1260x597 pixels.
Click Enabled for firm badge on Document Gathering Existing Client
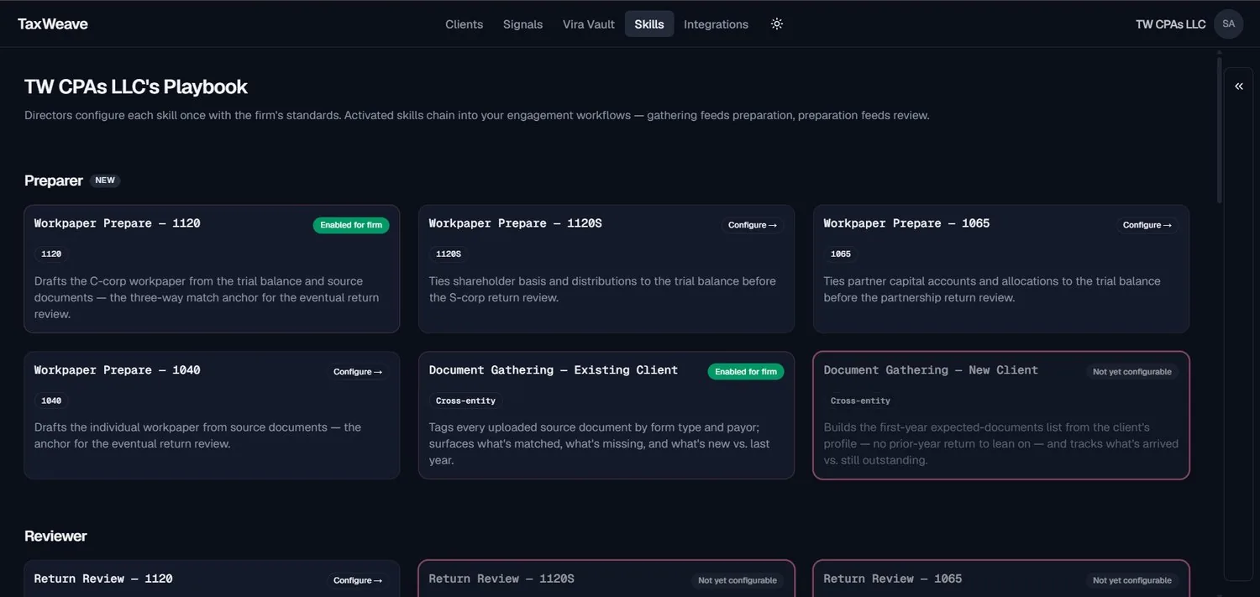pos(746,372)
